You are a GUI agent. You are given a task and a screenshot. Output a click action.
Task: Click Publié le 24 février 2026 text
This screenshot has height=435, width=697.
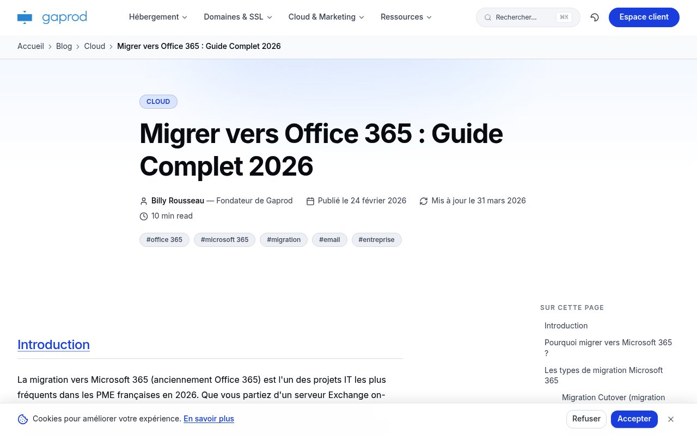362,201
